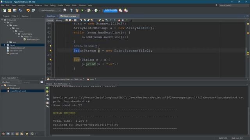Click the globe icon beside the config dropdown

coord(65,10)
